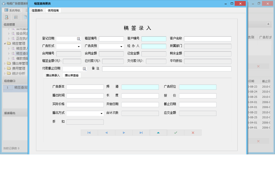The height and width of the screenshot is (171, 275).
Task: Switch to the 播出单录入 tab
Action: tap(53, 75)
